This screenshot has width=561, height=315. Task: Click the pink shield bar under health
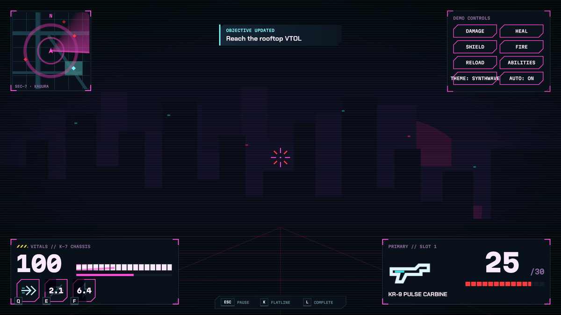[x=124, y=275]
